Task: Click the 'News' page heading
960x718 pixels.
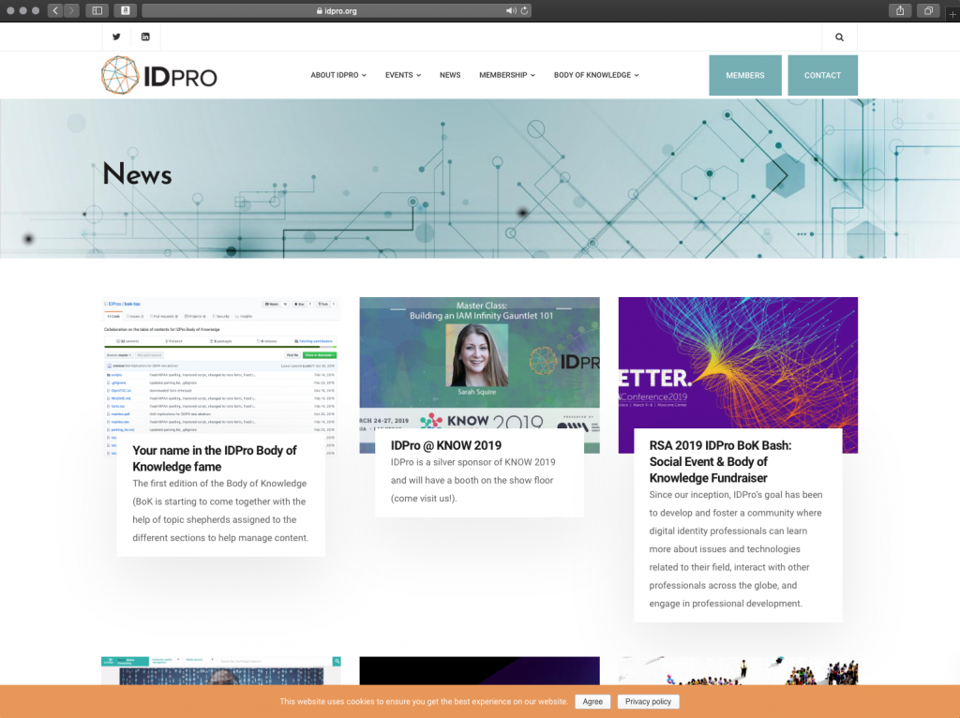Action: [x=137, y=173]
